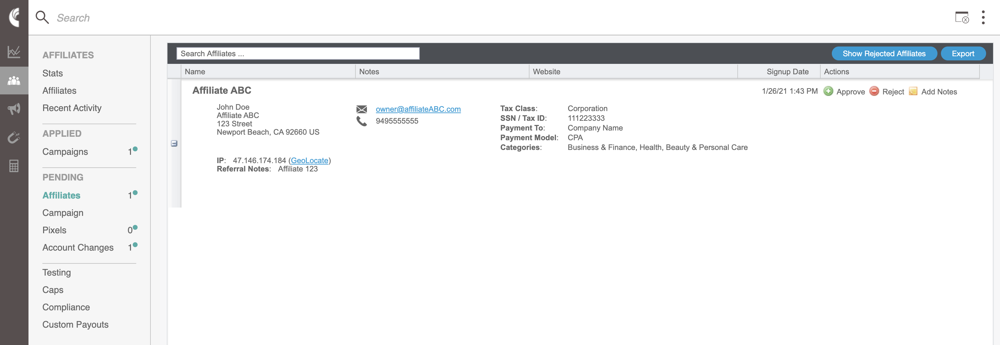
Task: Click the green Approve icon for Affiliate ABC
Action: coord(828,91)
